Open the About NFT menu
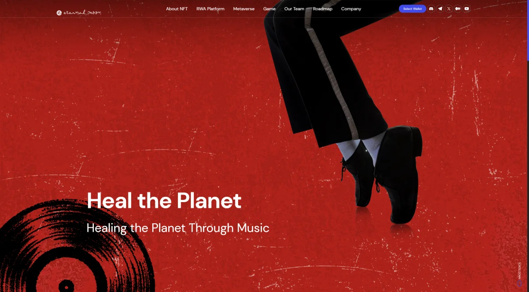 177,9
